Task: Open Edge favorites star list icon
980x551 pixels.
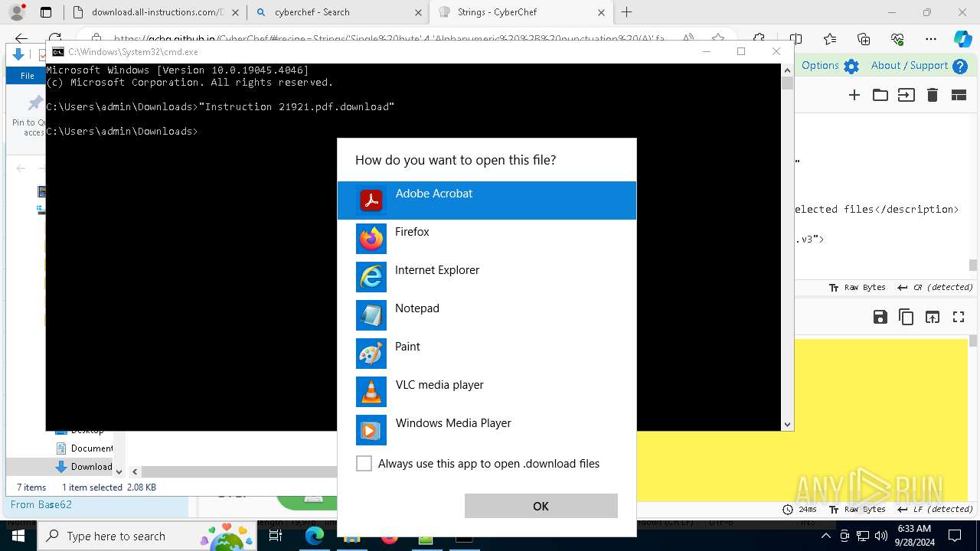Action: 830,39
